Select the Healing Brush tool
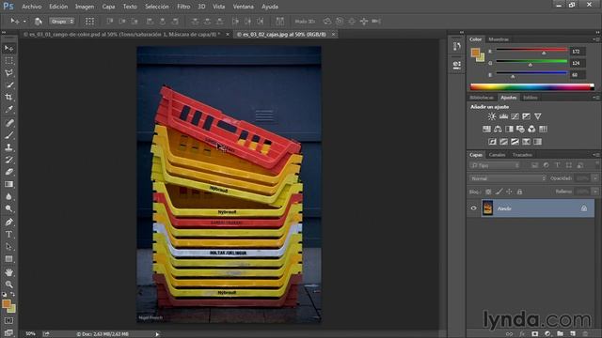Viewport: 602px width, 338px height. pos(8,123)
